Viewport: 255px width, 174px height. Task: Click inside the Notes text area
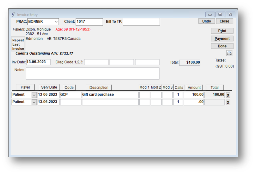click(93, 74)
